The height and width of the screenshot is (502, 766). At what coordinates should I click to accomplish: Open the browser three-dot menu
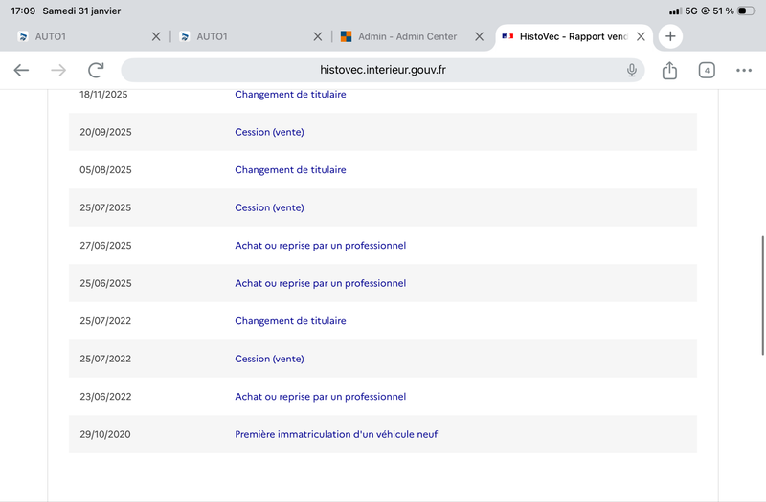coord(744,70)
